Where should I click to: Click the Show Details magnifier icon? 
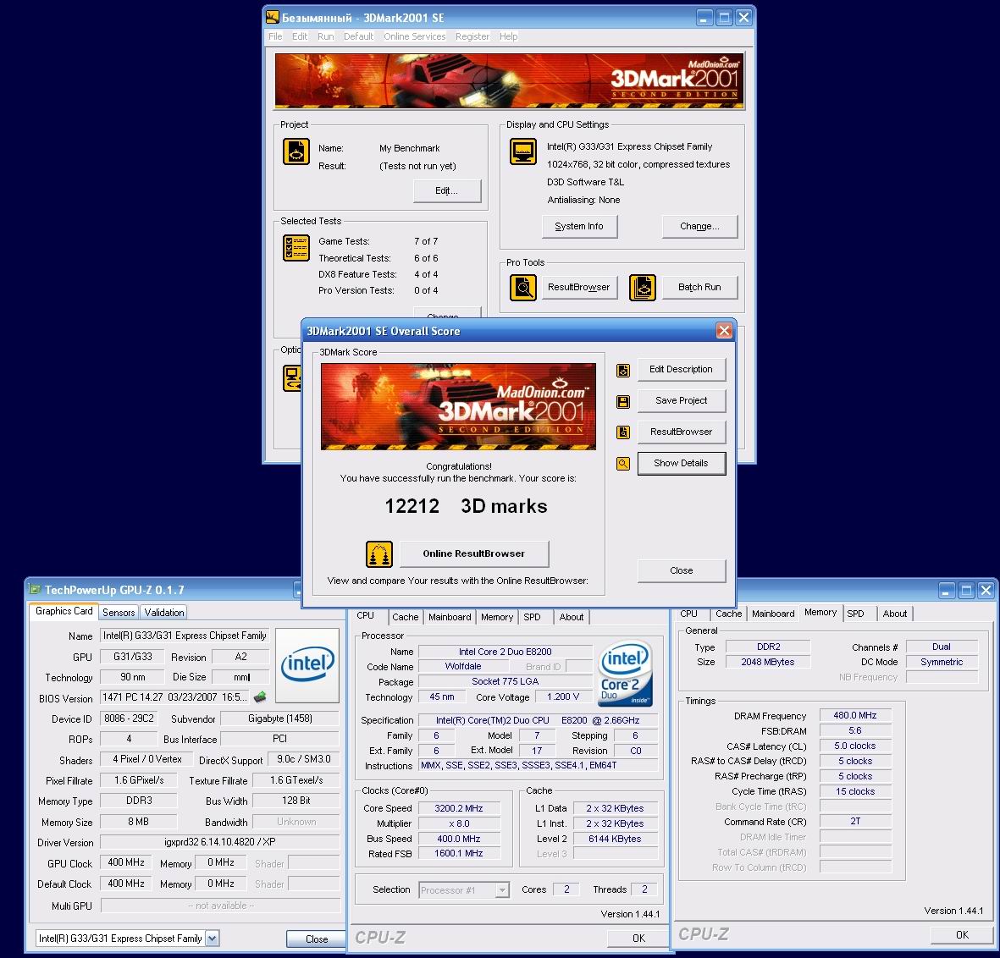[x=623, y=464]
